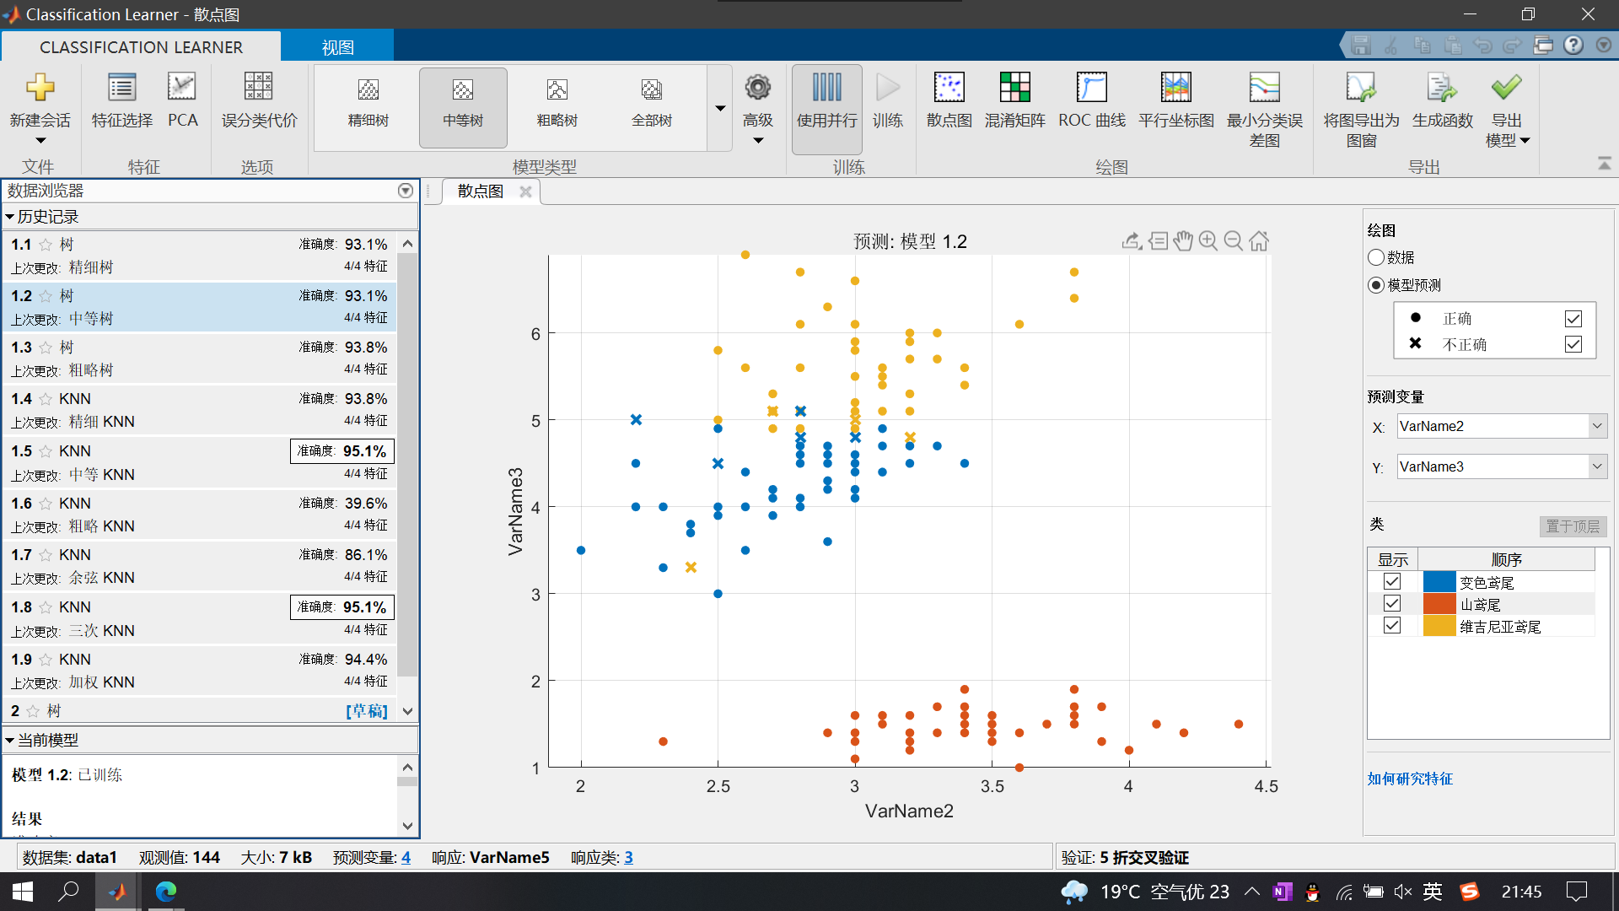The height and width of the screenshot is (911, 1619).
Task: Open the X predictor VarName2 dropdown
Action: click(x=1596, y=426)
